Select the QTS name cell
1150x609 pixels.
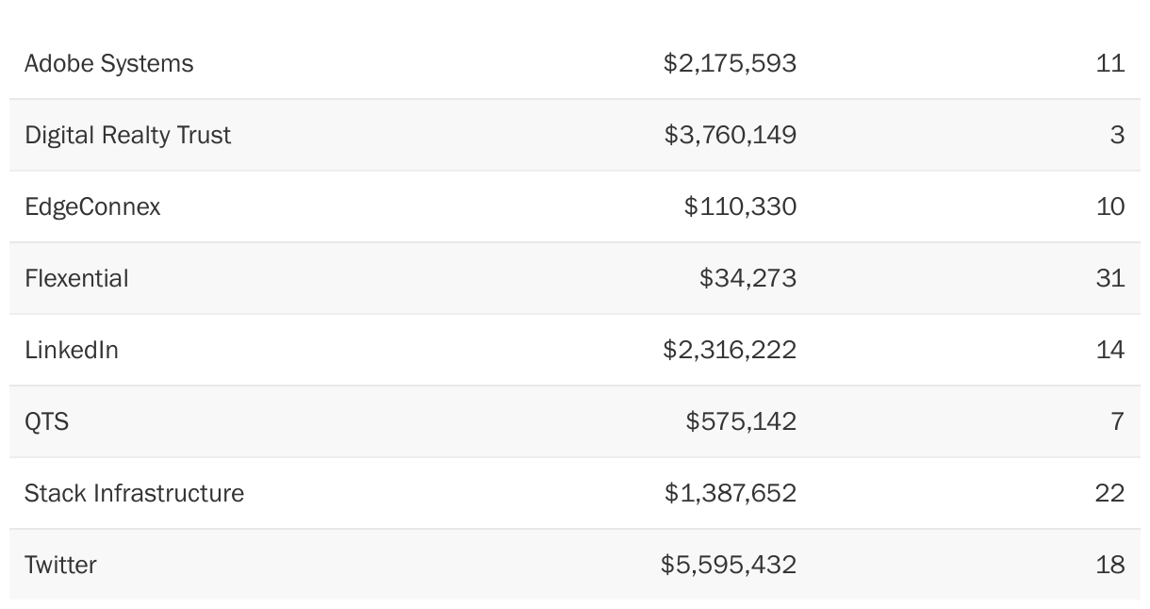46,421
